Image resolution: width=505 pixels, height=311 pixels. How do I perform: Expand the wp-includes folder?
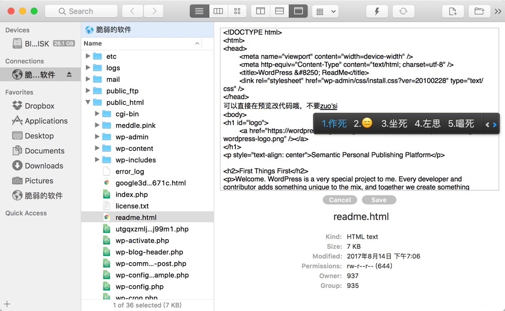click(x=97, y=160)
